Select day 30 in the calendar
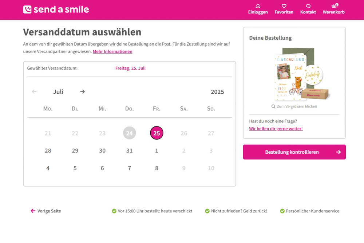 tap(102, 151)
